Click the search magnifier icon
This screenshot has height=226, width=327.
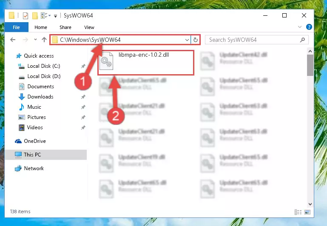tap(302, 40)
